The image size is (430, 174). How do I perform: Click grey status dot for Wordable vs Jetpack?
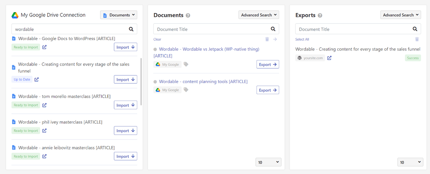(155, 49)
